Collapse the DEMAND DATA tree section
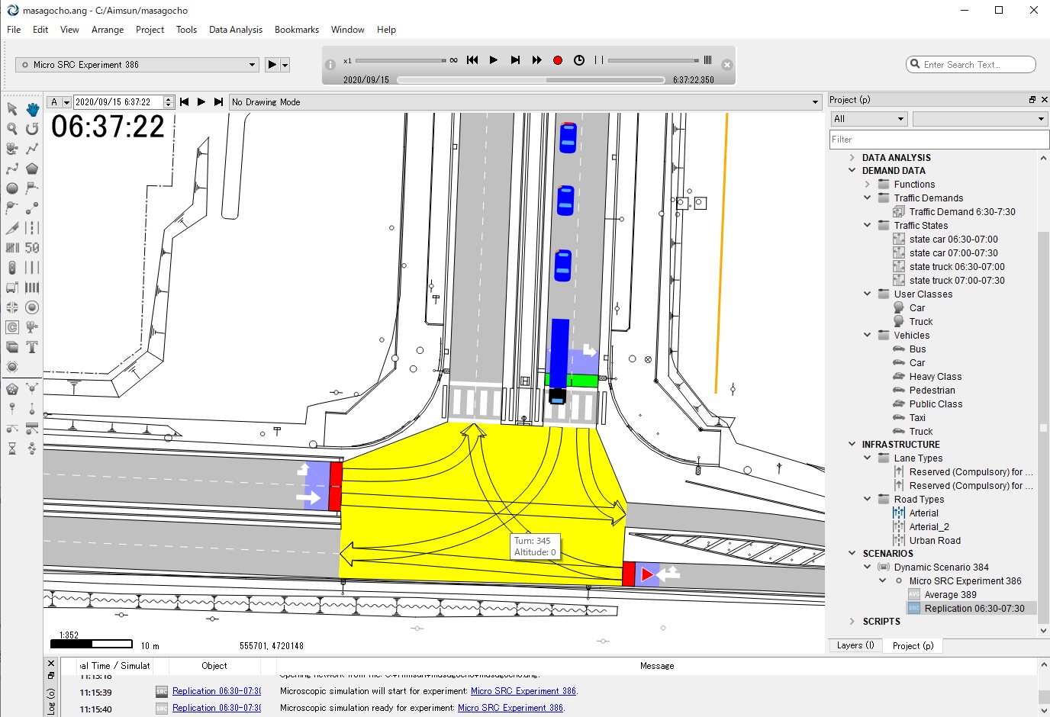Viewport: 1050px width, 717px height. tap(852, 171)
